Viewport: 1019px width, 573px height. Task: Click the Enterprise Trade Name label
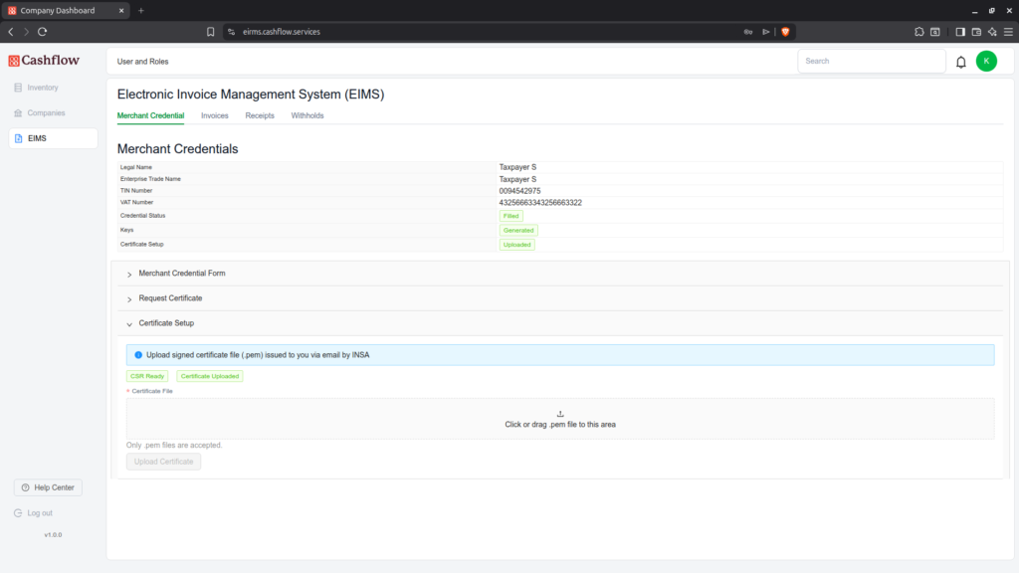pos(150,179)
